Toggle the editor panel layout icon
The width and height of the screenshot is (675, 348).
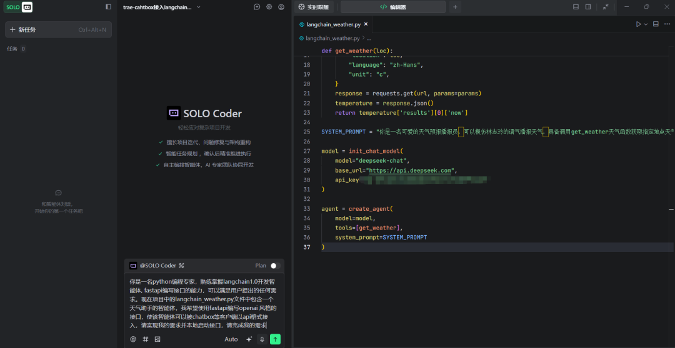pos(656,24)
